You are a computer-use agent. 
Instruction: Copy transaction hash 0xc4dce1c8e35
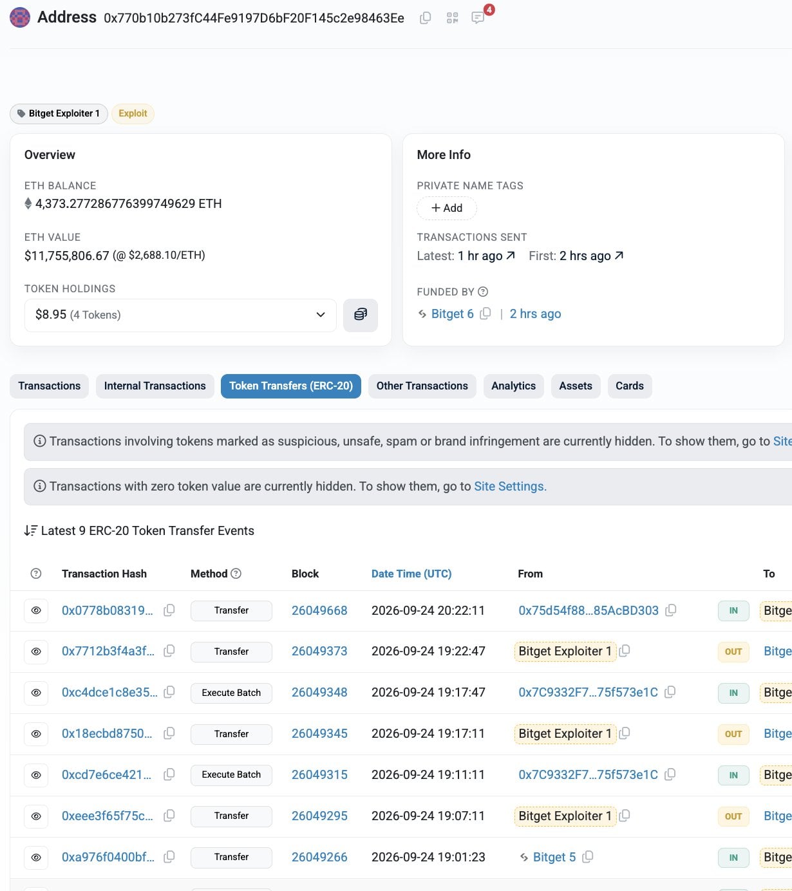pos(169,692)
